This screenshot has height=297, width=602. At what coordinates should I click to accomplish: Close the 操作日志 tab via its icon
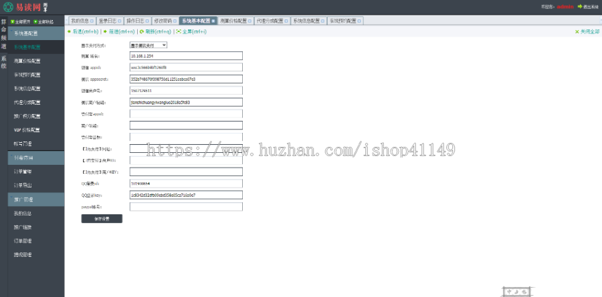147,21
